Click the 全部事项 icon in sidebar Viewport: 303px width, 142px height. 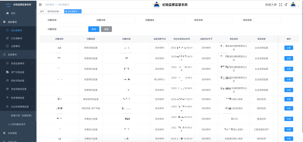point(7,46)
